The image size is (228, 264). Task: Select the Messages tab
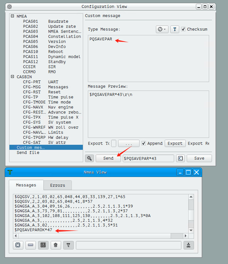pos(26,185)
